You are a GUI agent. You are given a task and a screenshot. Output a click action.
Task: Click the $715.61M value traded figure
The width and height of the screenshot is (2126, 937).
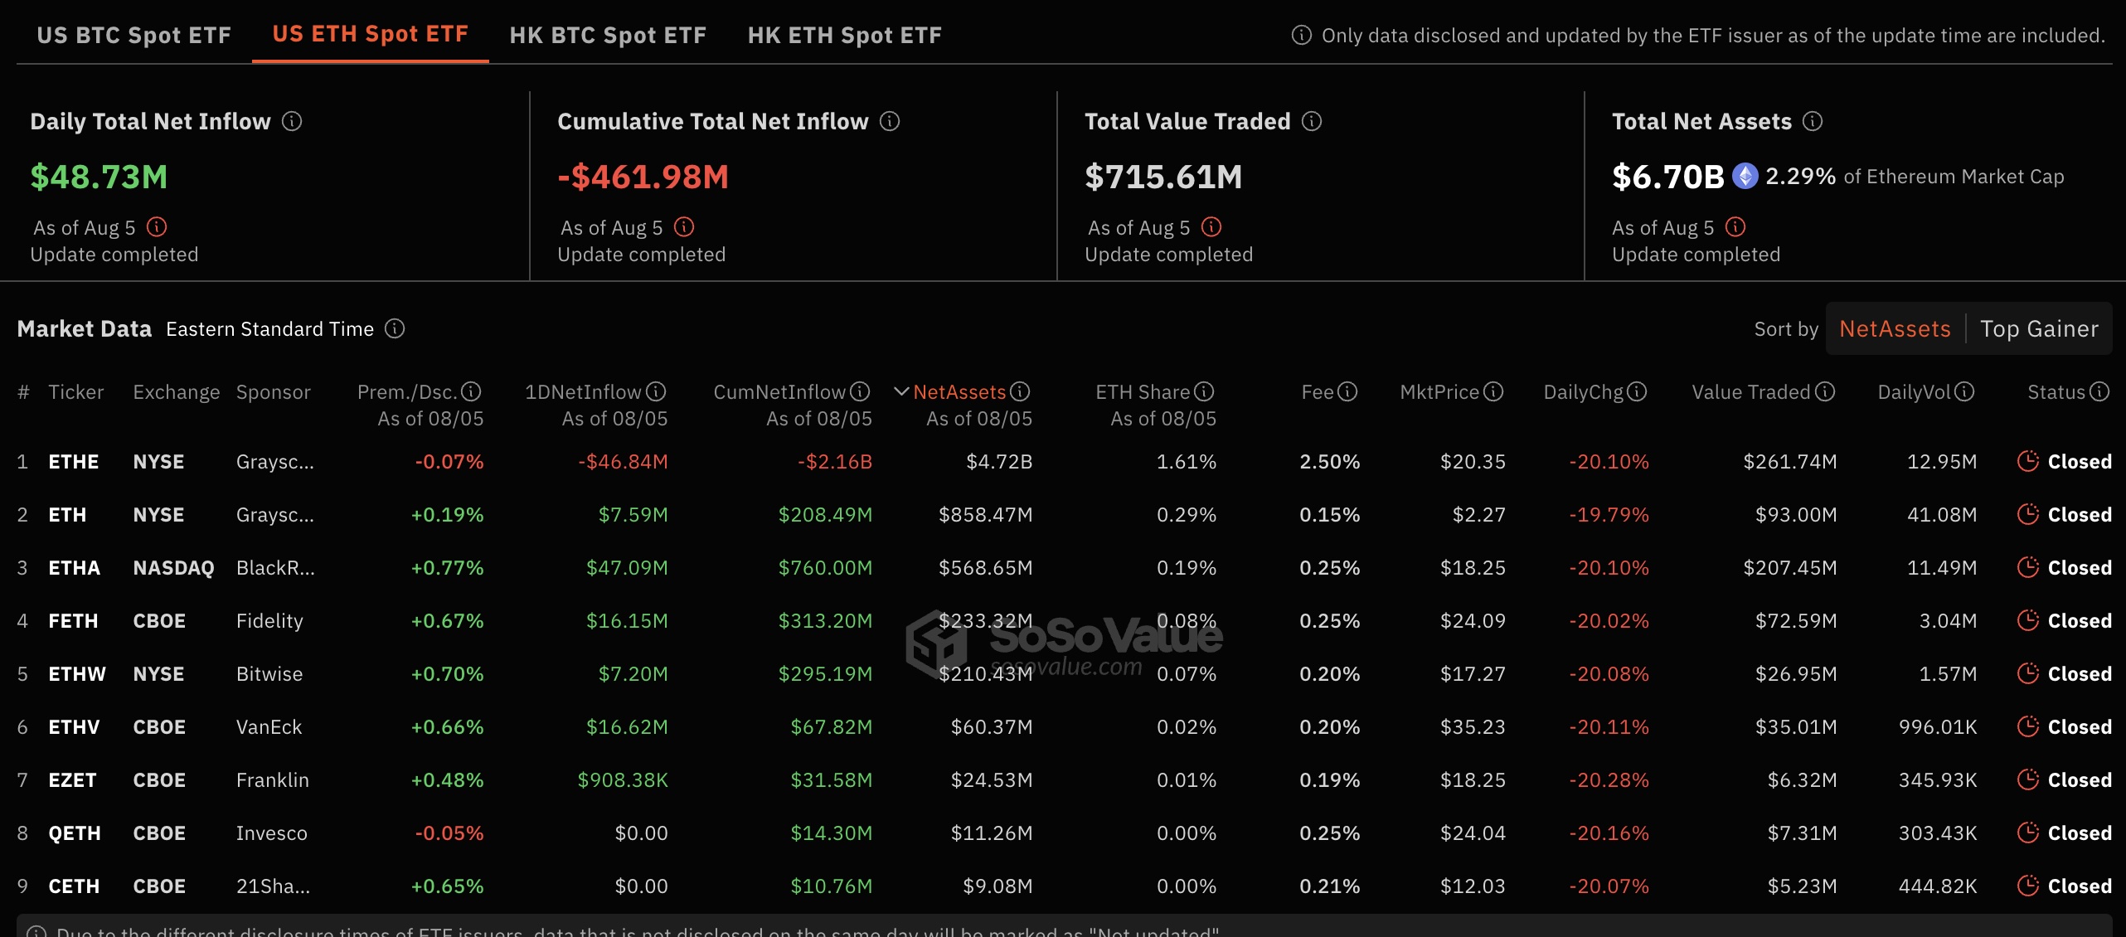point(1163,177)
